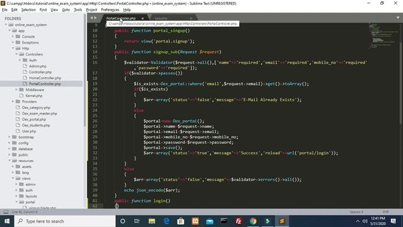Open Kernel.php in the sidebar
Image resolution: width=403 pixels, height=227 pixels.
coord(33,96)
